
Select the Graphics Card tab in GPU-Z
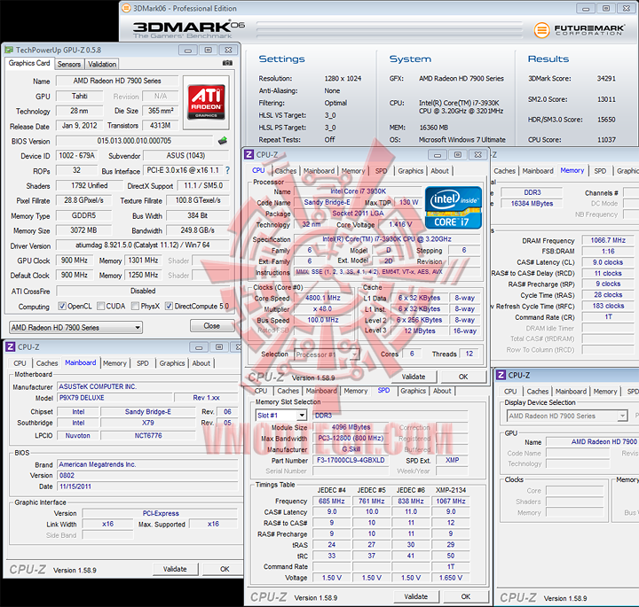pyautogui.click(x=29, y=63)
